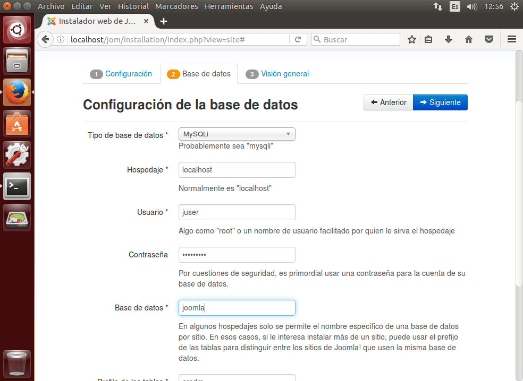Focus the Hospedaje input field
Viewport: 523px width, 381px height.
tap(237, 170)
